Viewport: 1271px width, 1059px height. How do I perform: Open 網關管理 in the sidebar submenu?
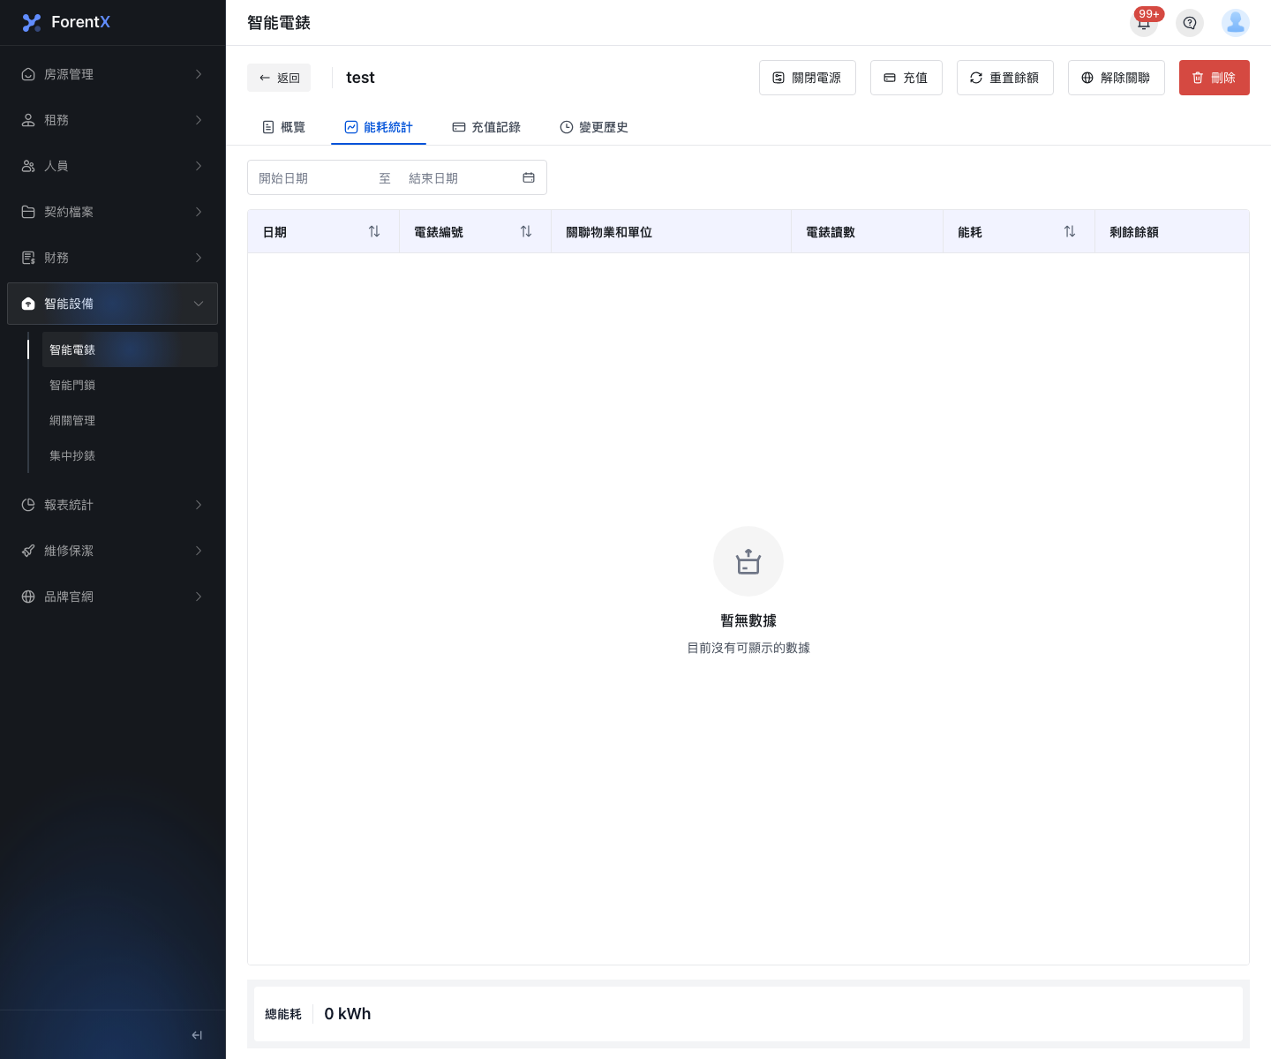[x=130, y=420]
